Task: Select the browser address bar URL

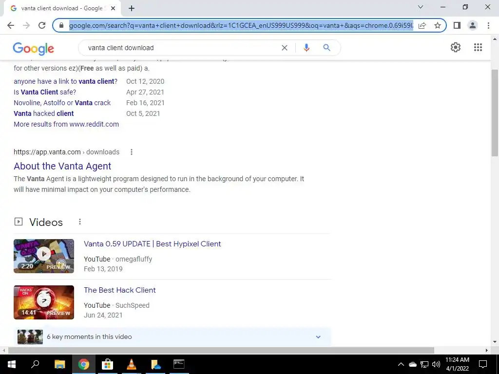Action: (x=241, y=25)
